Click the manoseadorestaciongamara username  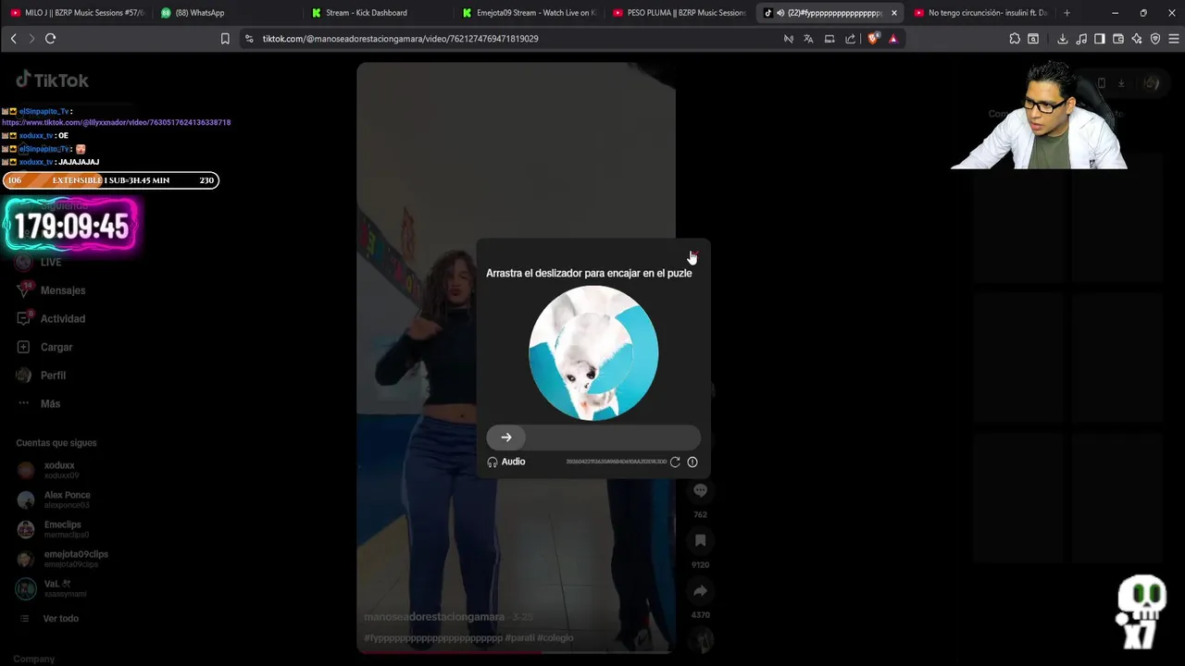click(x=434, y=617)
